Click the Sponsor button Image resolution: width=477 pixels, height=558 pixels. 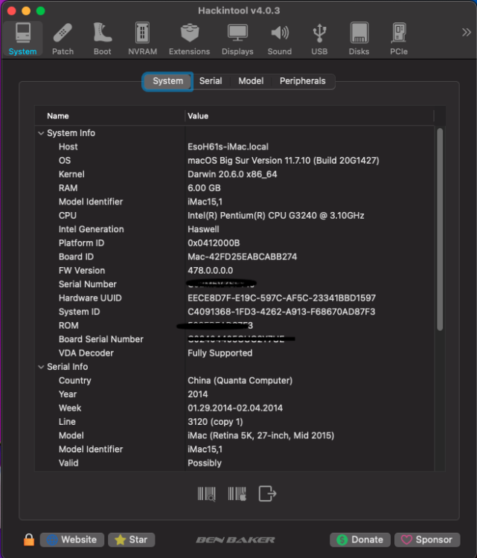(x=427, y=539)
